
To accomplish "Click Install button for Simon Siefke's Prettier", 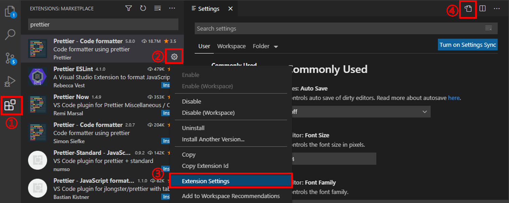I will (x=166, y=141).
